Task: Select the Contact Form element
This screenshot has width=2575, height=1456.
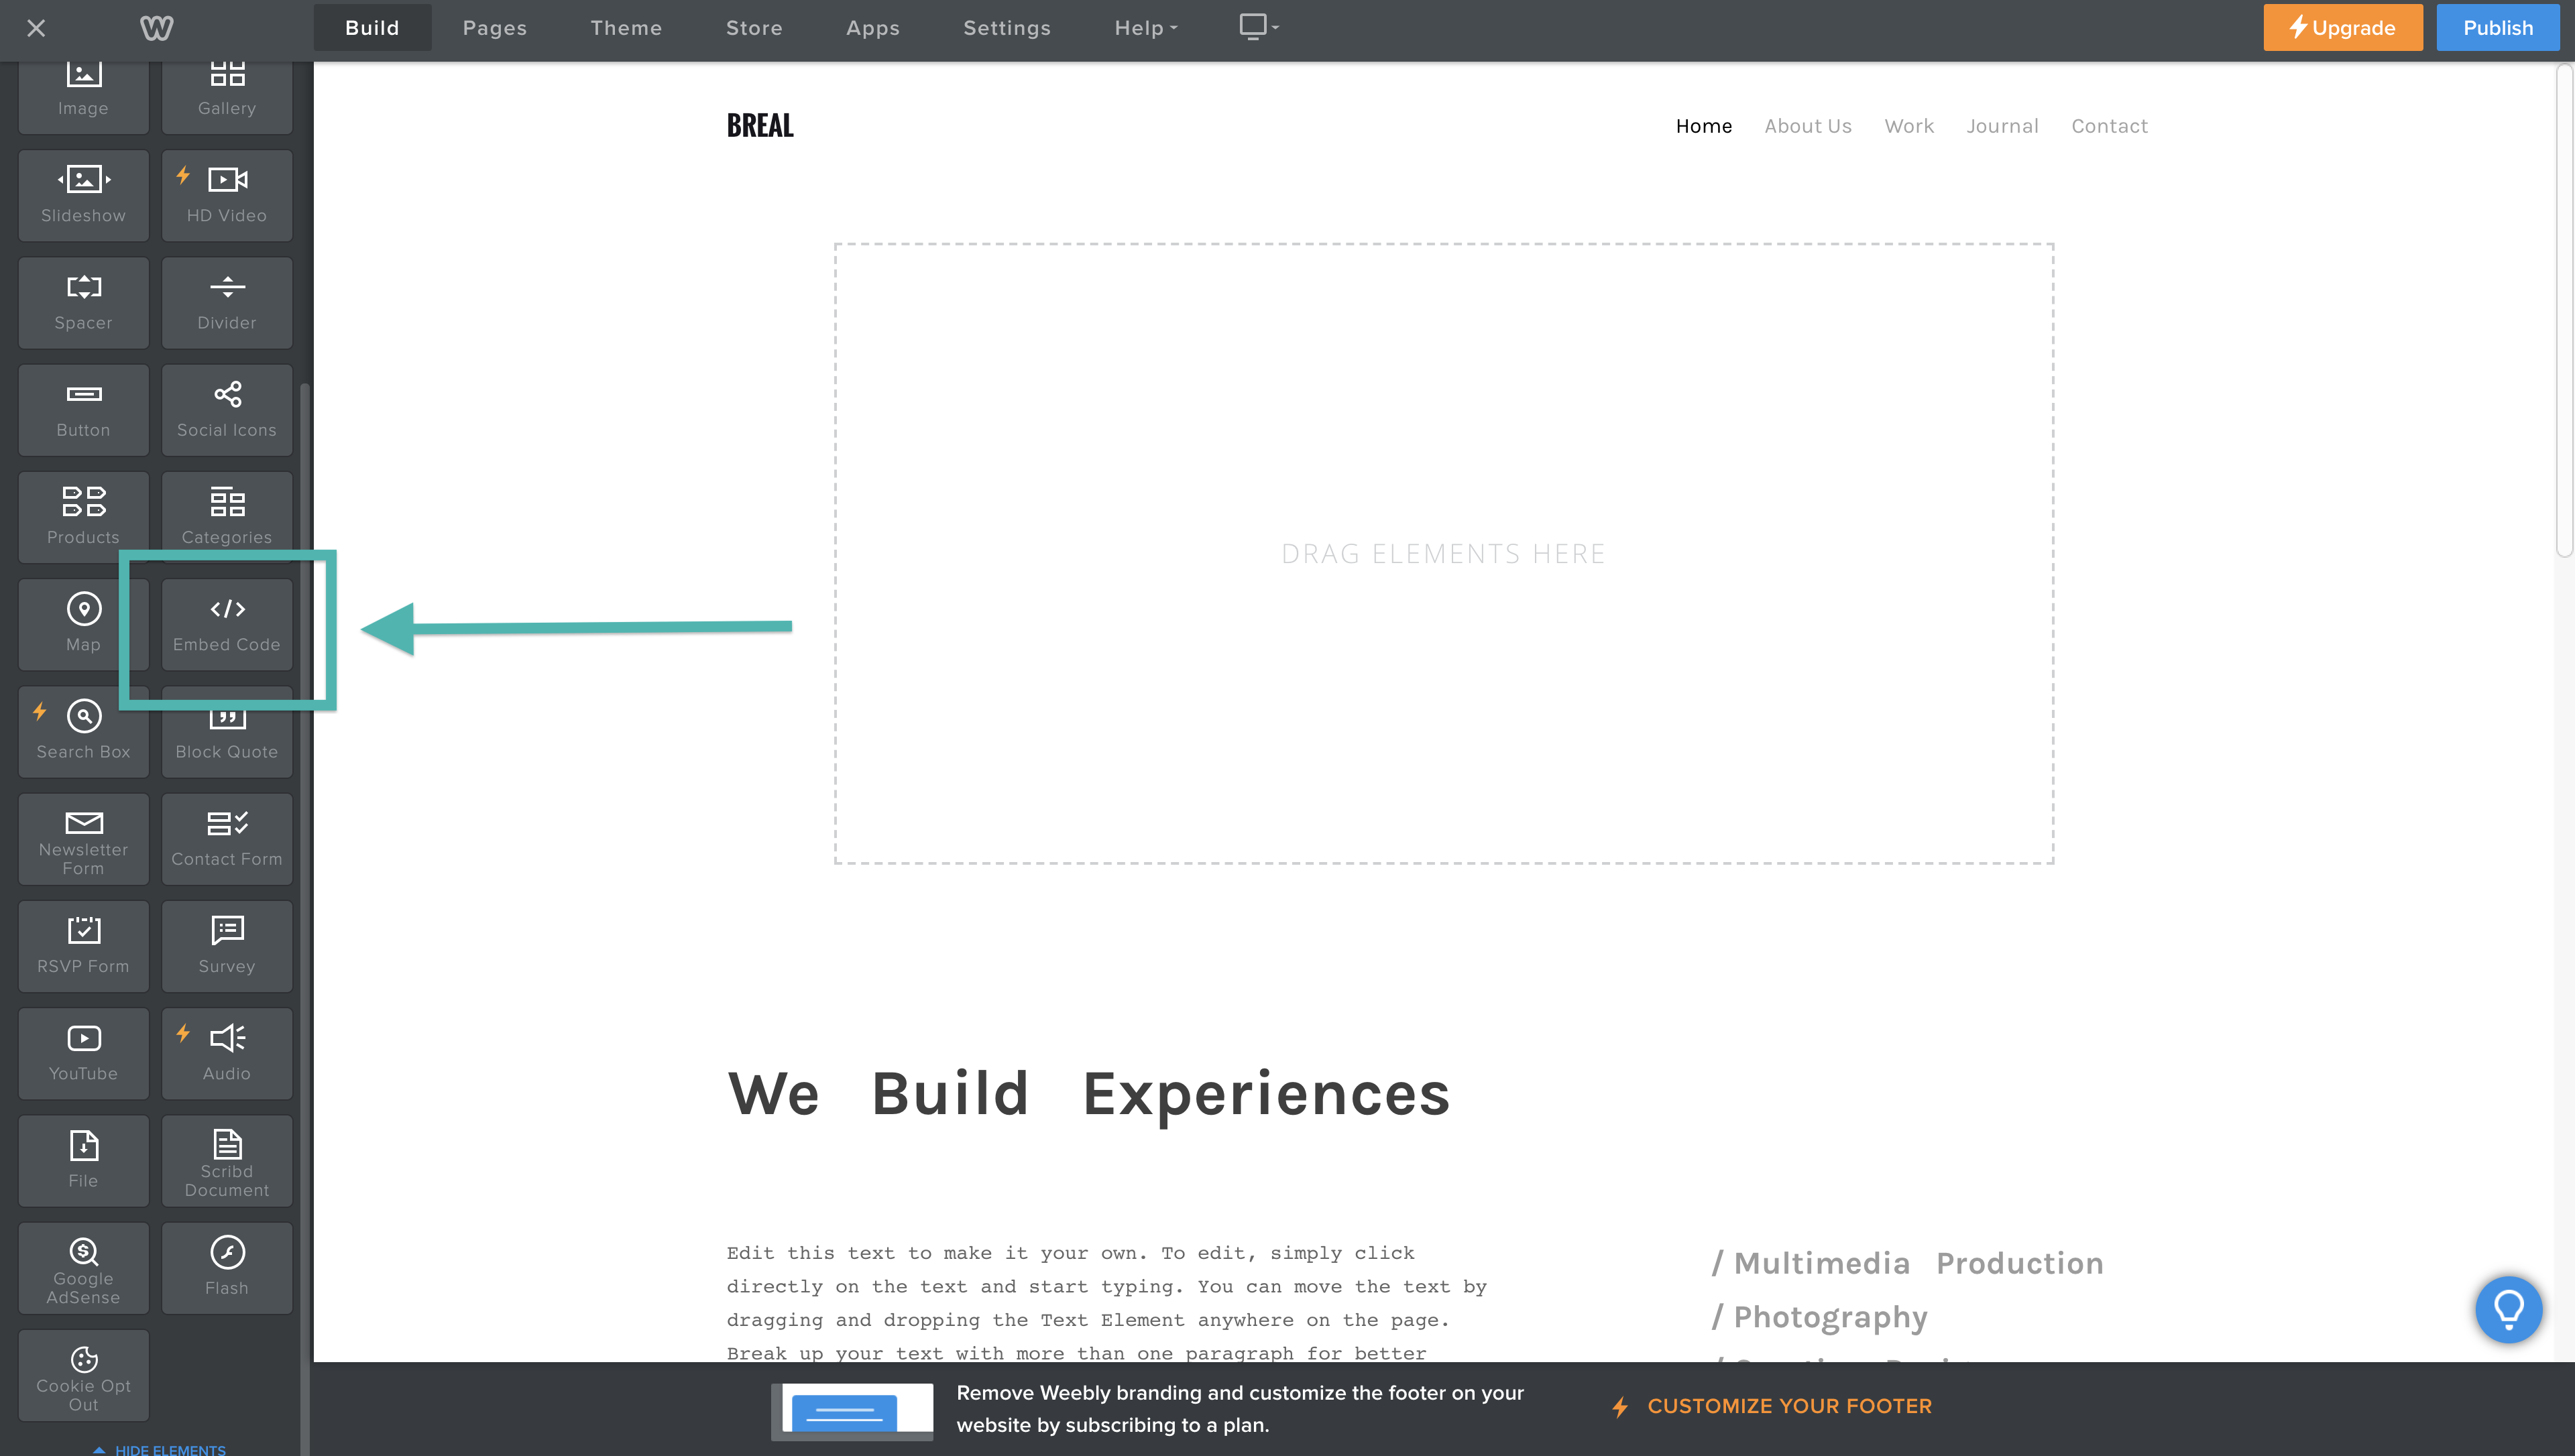Action: 227,838
